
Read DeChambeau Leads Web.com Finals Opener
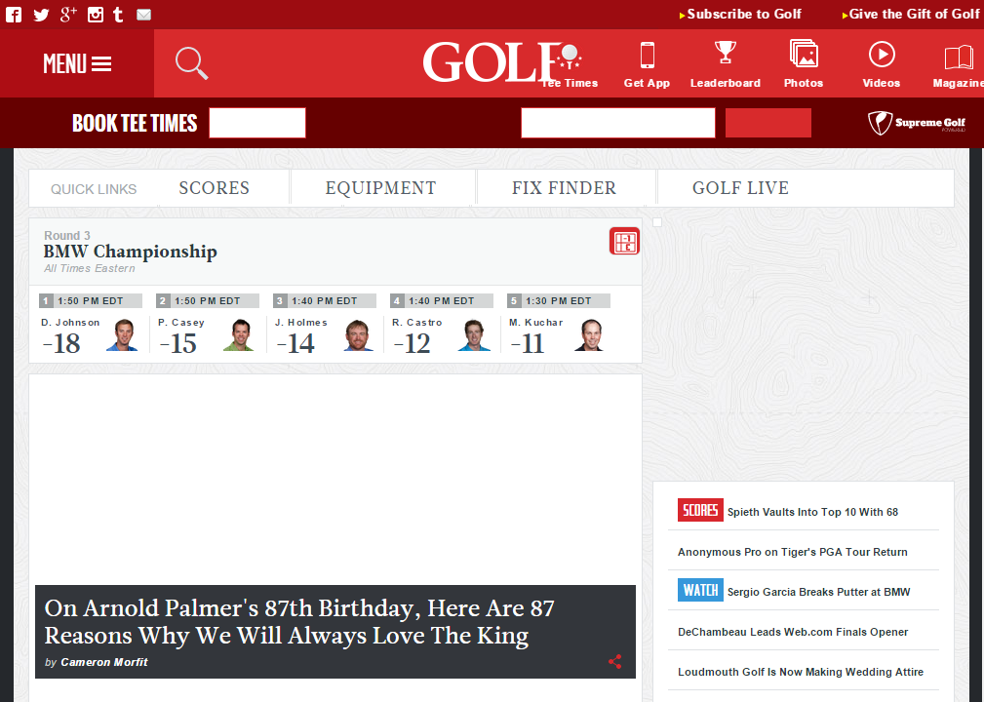(793, 632)
